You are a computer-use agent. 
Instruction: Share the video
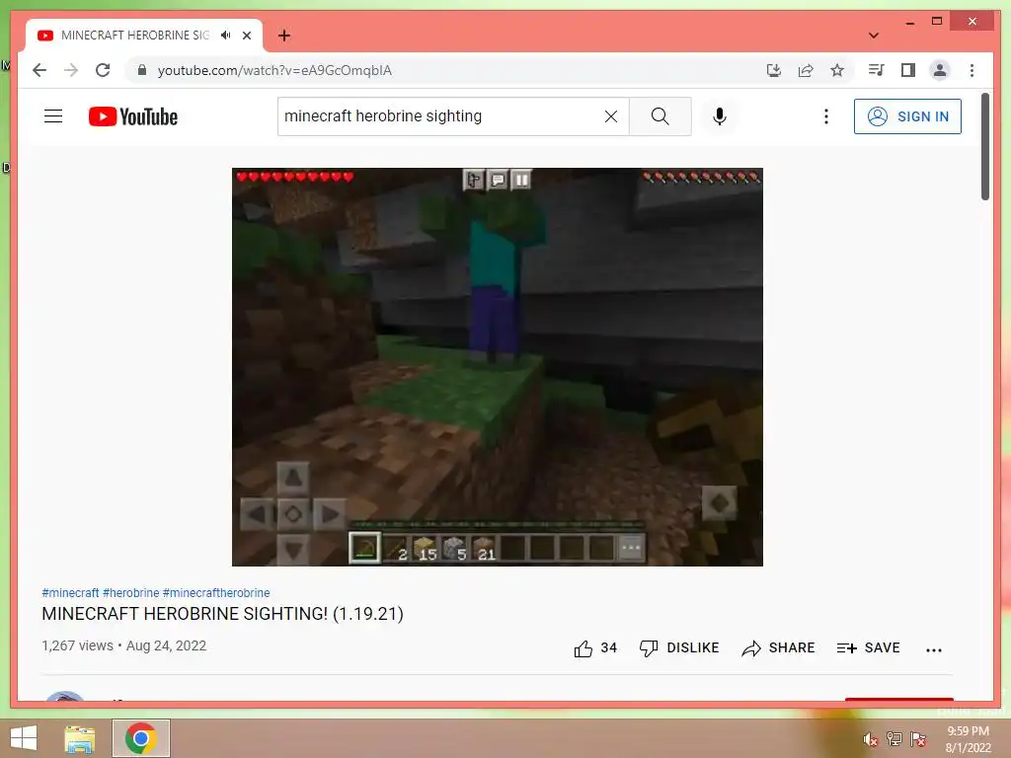pos(778,647)
